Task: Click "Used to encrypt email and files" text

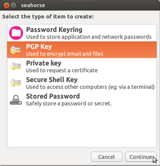Action: pyautogui.click(x=64, y=54)
